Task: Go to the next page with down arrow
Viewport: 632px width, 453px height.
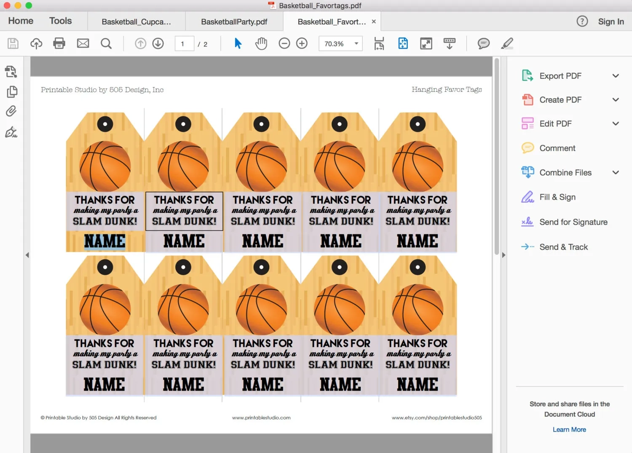Action: 158,43
